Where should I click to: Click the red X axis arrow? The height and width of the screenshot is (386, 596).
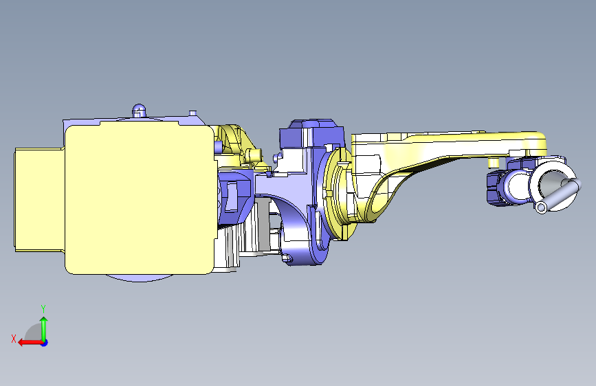pyautogui.click(x=30, y=343)
